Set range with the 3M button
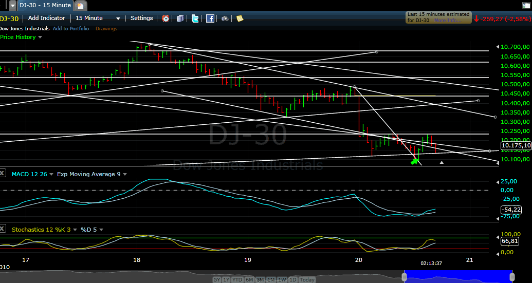Image resolution: width=532 pixels, height=283 pixels. pyautogui.click(x=260, y=279)
